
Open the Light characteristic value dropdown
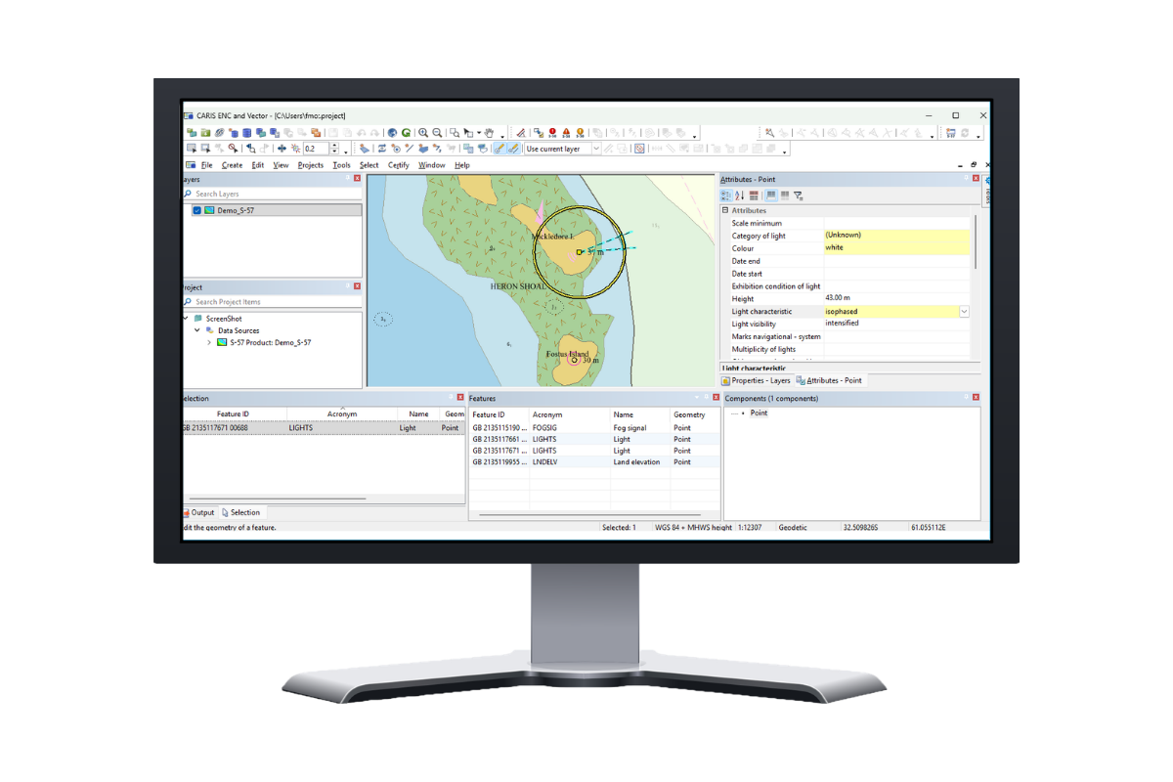pyautogui.click(x=965, y=312)
